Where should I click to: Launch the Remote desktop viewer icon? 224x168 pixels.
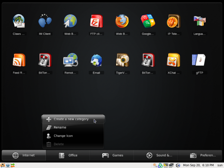(x=71, y=60)
